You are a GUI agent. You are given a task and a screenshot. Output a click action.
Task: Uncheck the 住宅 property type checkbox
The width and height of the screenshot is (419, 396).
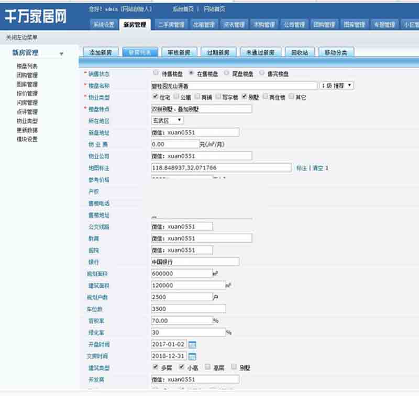tap(155, 97)
